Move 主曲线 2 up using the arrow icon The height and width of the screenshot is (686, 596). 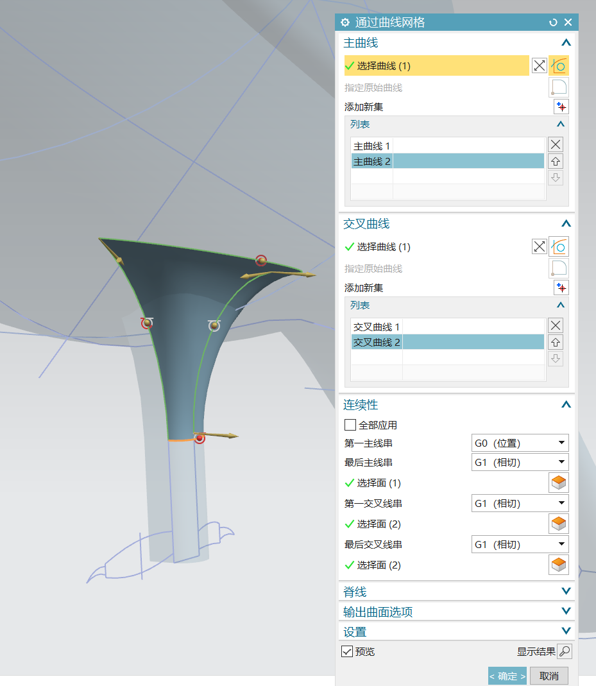pyautogui.click(x=554, y=161)
